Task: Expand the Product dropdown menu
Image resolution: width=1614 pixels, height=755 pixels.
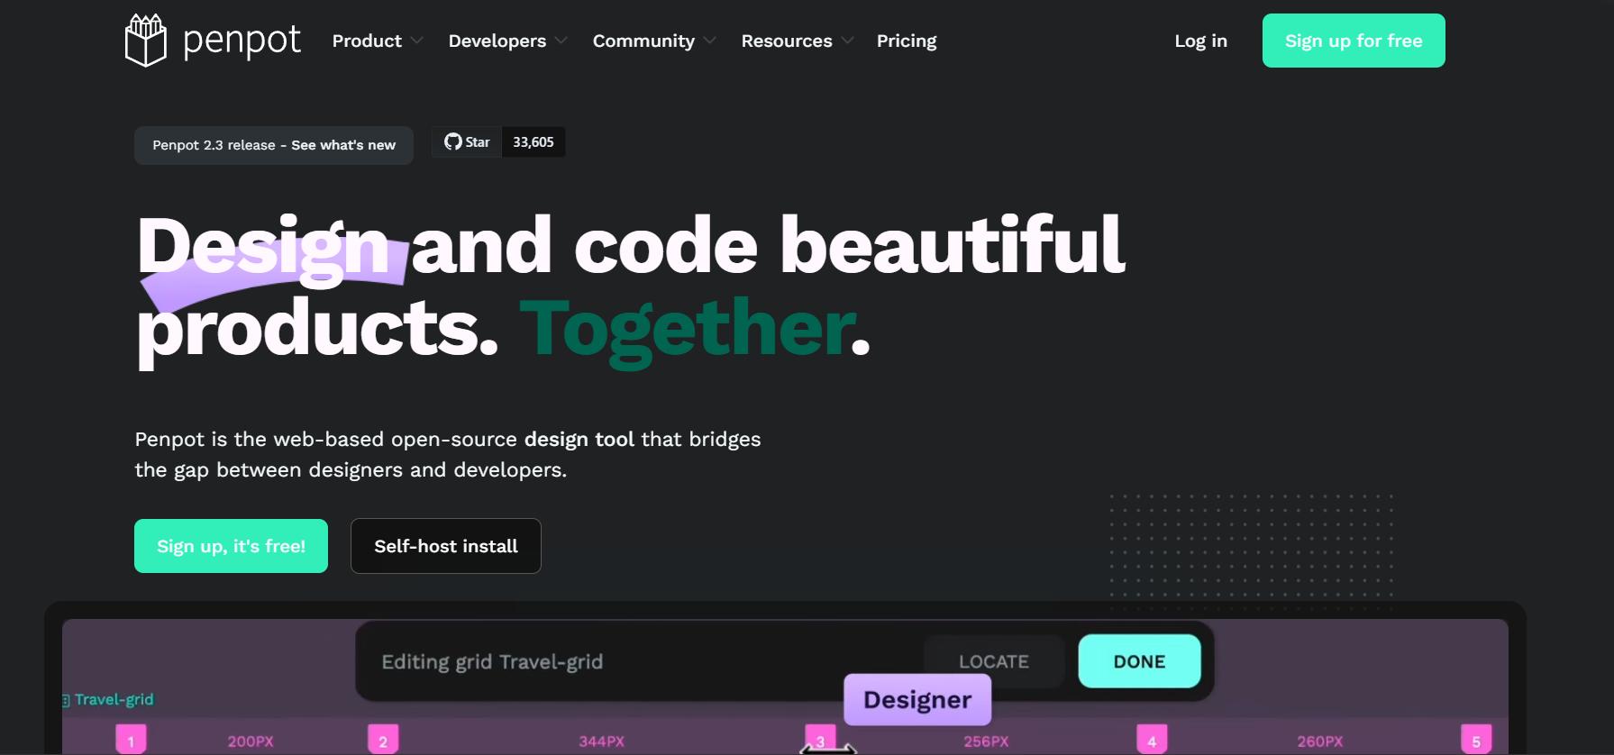Action: point(377,41)
